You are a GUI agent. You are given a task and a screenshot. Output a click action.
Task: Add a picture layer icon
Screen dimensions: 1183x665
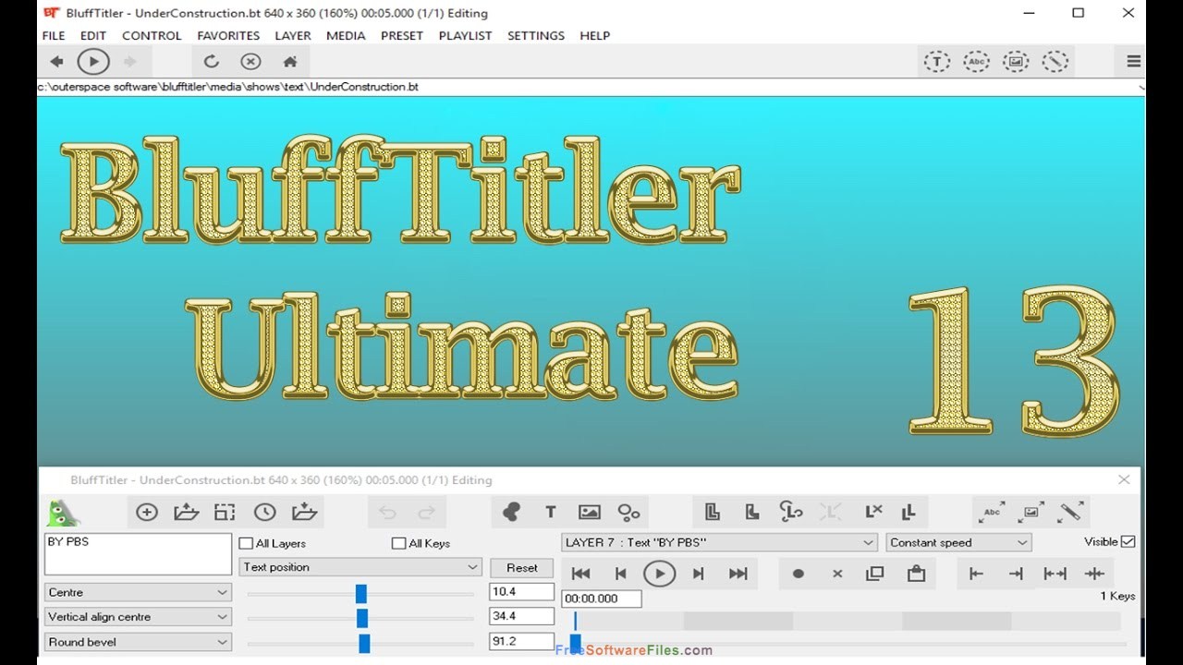[590, 512]
